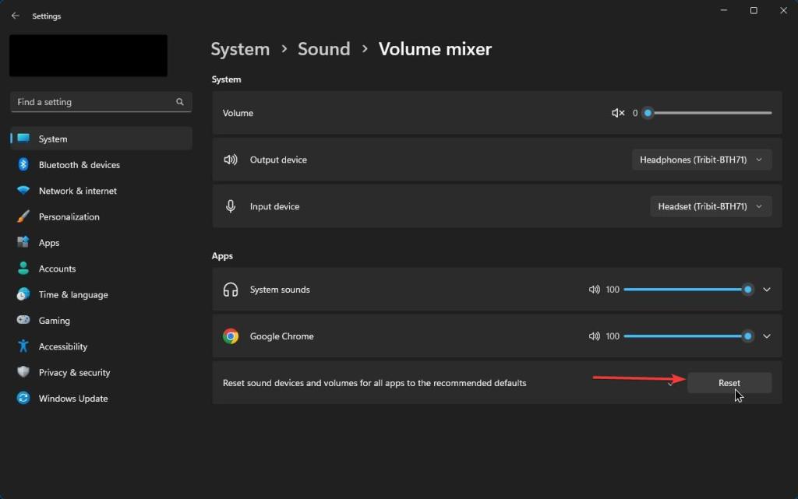Click the speaker icon beside Output device
Screen dimensions: 798x499
(231, 159)
